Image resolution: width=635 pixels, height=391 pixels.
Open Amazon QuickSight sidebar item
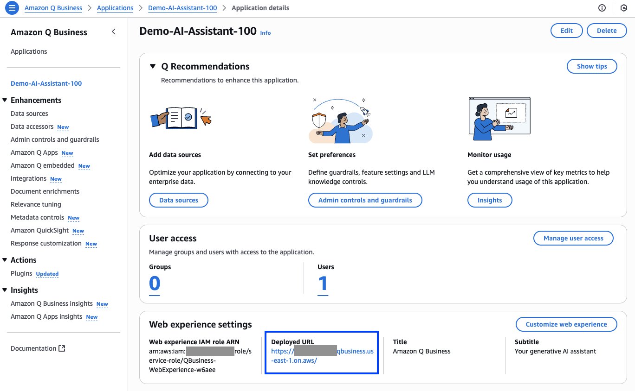coord(40,230)
